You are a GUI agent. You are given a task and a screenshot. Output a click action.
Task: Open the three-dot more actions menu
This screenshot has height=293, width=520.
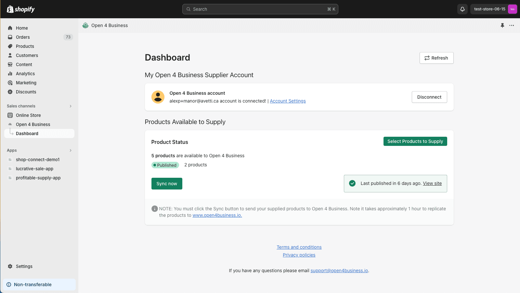coord(512,25)
